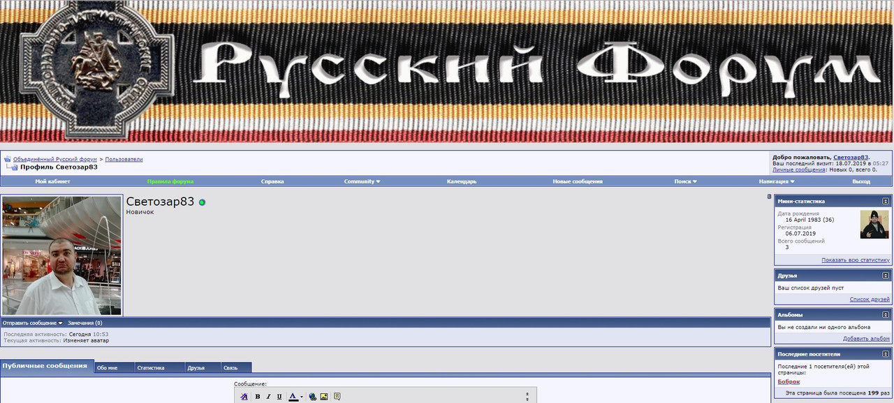Image resolution: width=894 pixels, height=403 pixels.
Task: Click the forum home icon in breadcrumb
Action: tap(7, 159)
